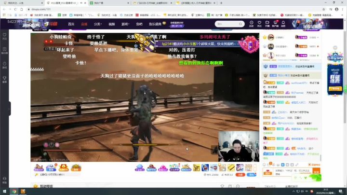Reload the page with refresh button
This screenshot has width=347, height=195.
(x=15, y=9)
